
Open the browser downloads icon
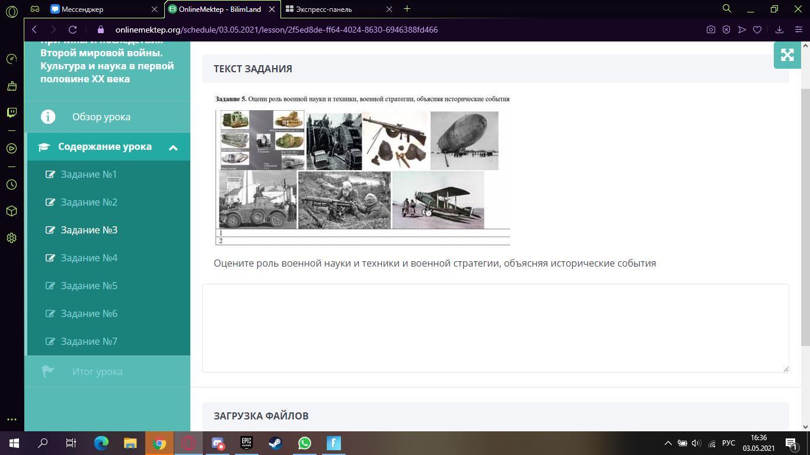[779, 30]
